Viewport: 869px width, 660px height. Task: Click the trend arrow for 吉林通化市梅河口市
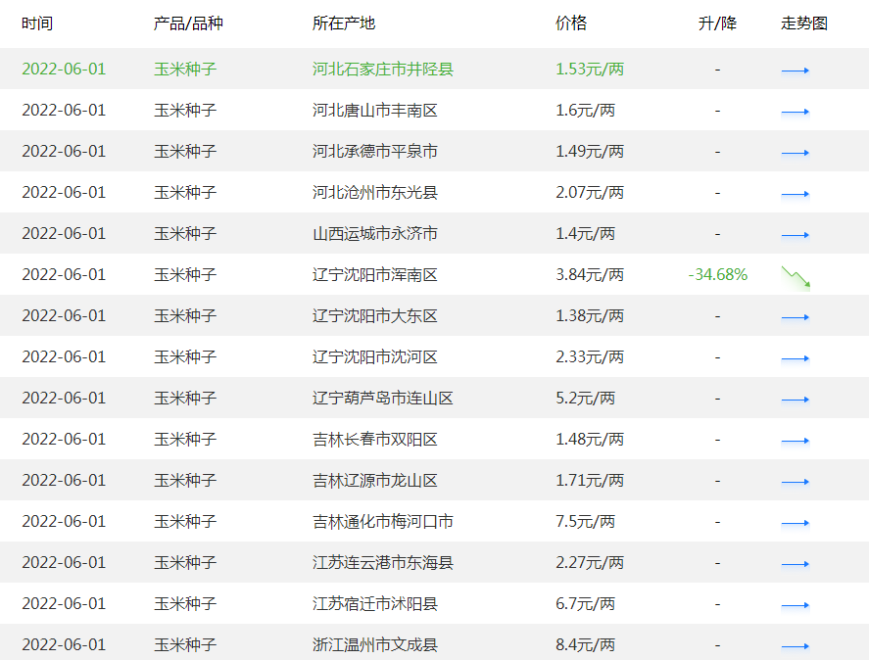(x=796, y=522)
